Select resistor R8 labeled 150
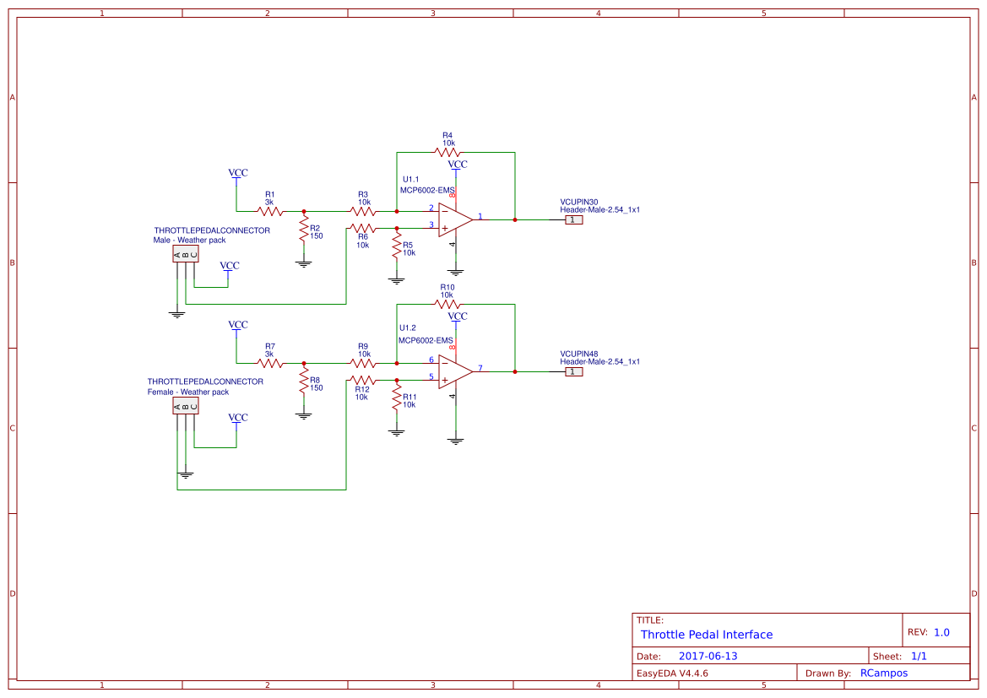 click(303, 381)
